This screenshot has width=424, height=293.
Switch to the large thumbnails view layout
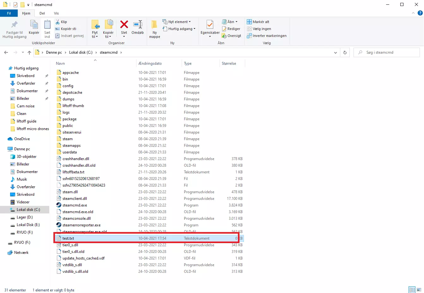click(419, 290)
